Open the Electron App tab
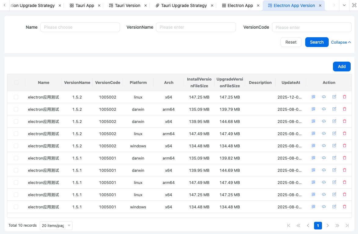The width and height of the screenshot is (358, 234). pyautogui.click(x=240, y=5)
